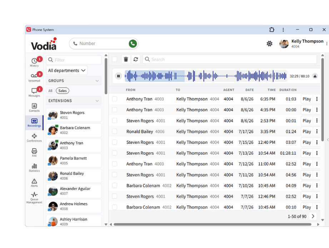Select checkbox for Ronald Bailey recording

coord(115,132)
